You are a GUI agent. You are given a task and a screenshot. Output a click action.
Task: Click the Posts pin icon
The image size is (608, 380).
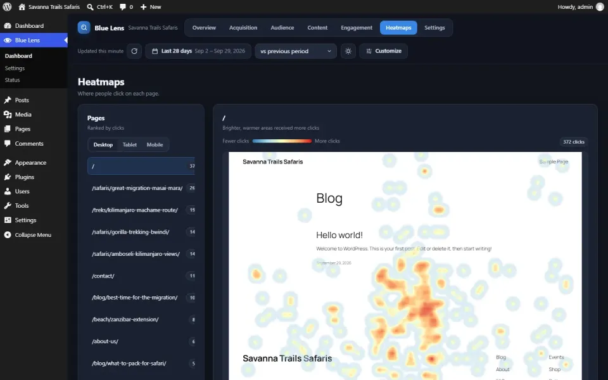click(x=8, y=100)
